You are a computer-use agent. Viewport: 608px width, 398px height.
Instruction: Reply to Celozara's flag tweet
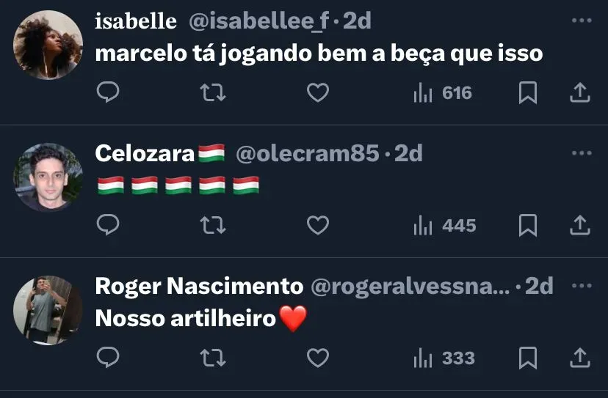coord(108,225)
